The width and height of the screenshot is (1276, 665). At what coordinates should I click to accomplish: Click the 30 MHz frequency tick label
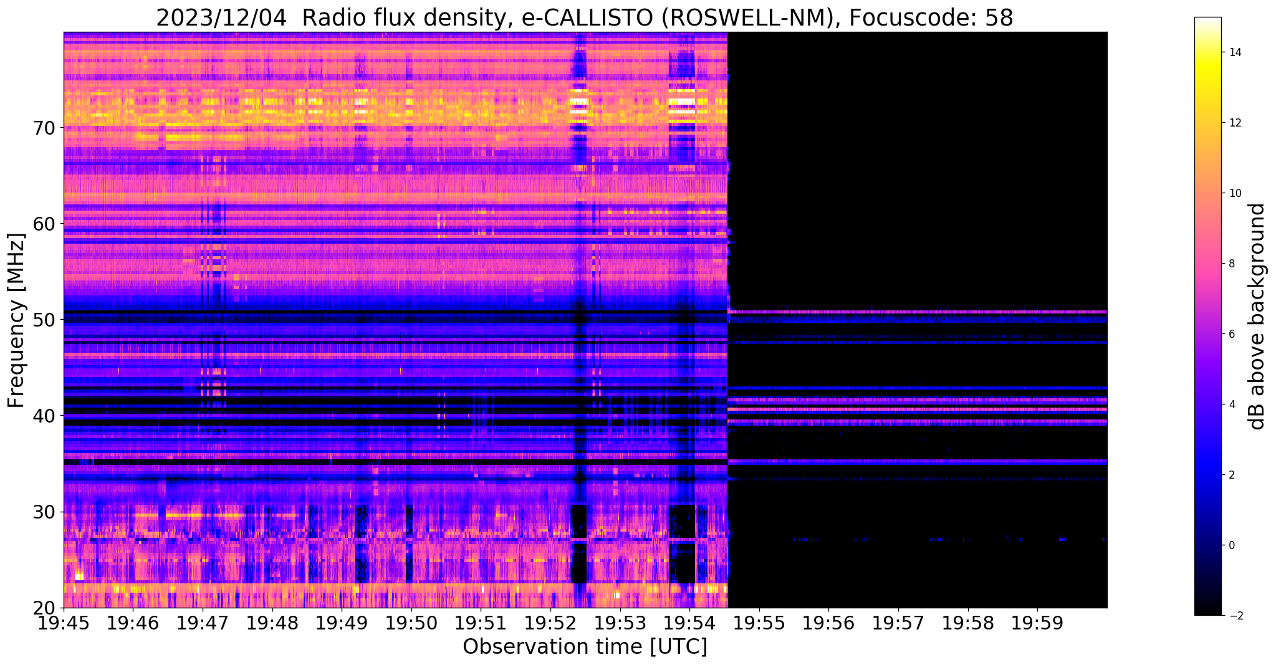point(44,512)
